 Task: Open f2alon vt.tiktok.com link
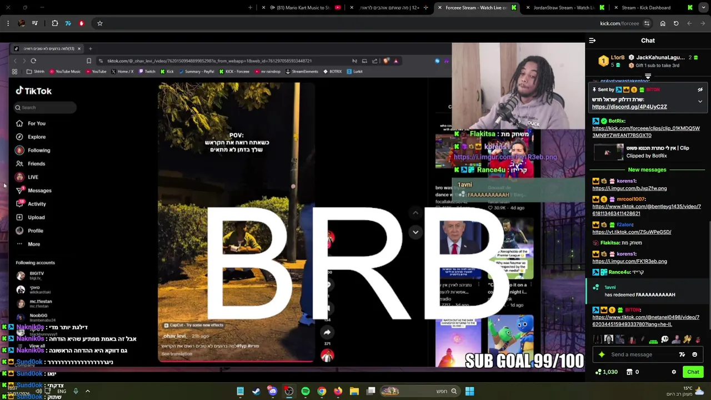(632, 232)
